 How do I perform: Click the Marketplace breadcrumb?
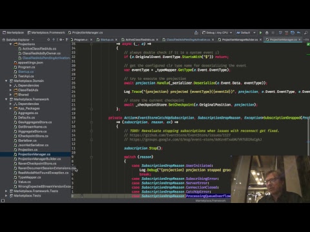(13, 33)
